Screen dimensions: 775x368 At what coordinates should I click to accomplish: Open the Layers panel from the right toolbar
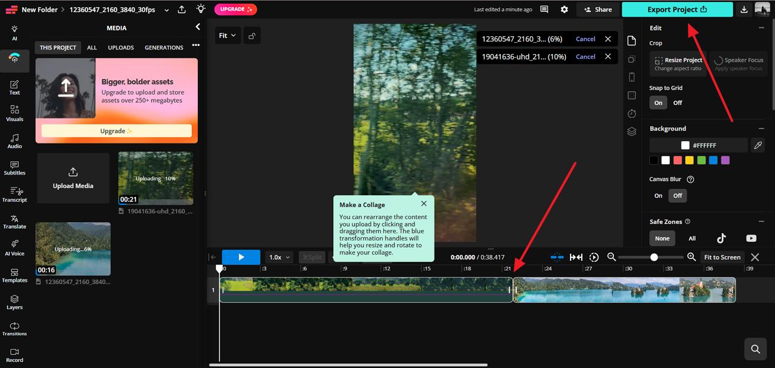tap(632, 131)
